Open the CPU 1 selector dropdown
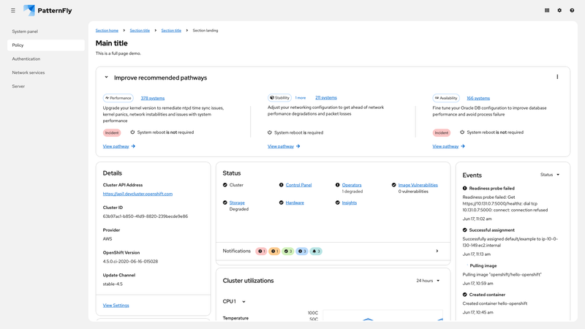 (234, 301)
